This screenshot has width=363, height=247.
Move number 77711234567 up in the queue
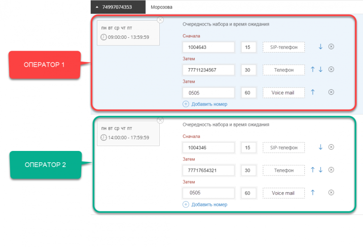312,70
